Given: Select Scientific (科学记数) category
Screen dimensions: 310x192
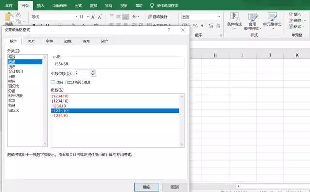Looking at the screenshot, I should pos(25,96).
